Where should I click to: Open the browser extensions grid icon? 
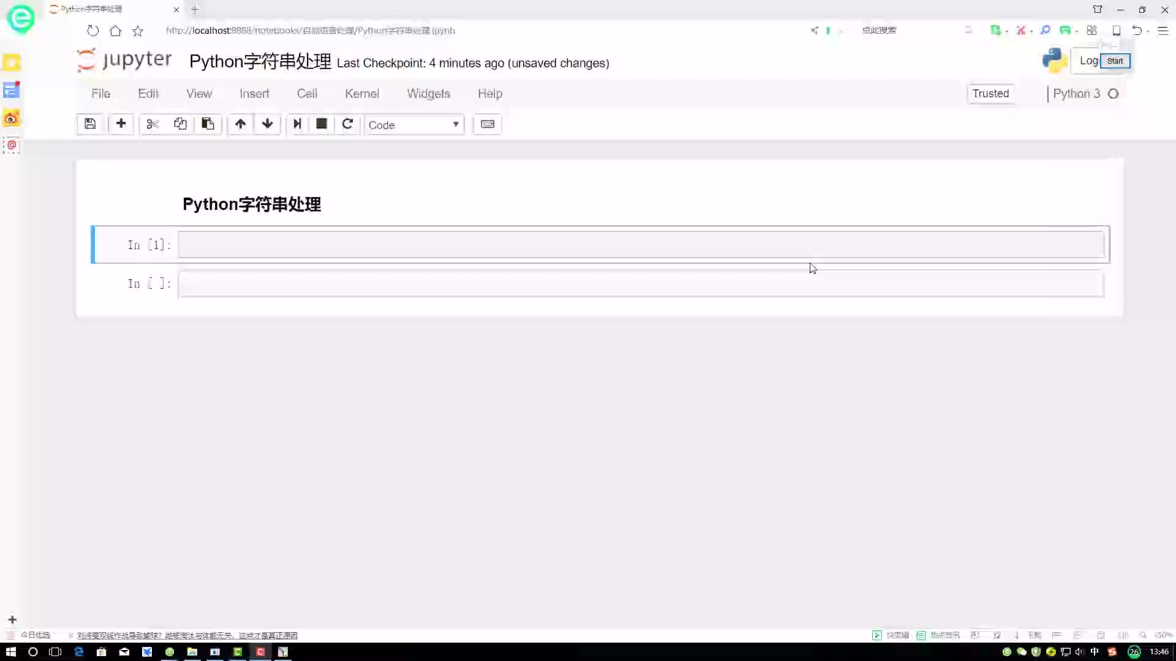pyautogui.click(x=1091, y=31)
